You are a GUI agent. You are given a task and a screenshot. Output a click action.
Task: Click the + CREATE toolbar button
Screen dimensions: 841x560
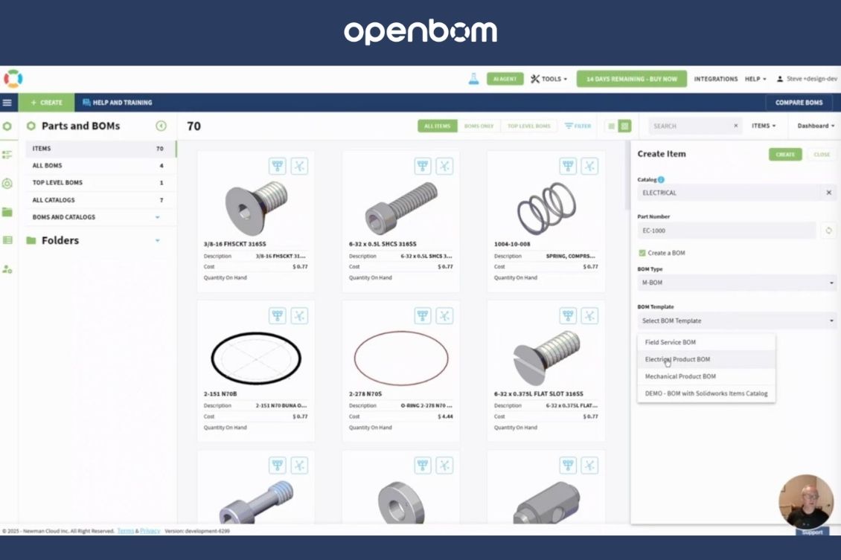(47, 103)
